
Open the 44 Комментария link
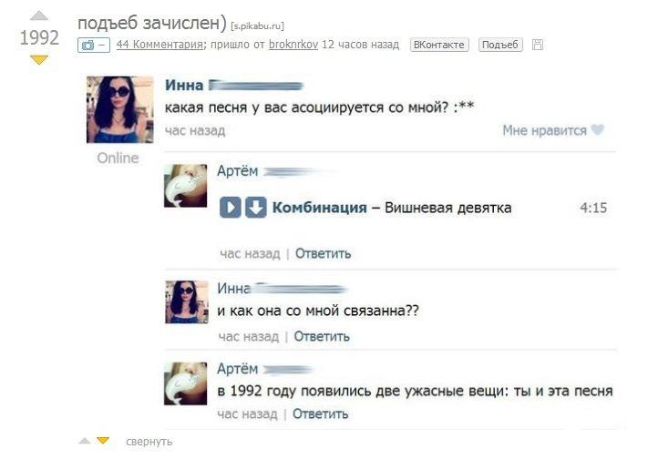pyautogui.click(x=159, y=45)
